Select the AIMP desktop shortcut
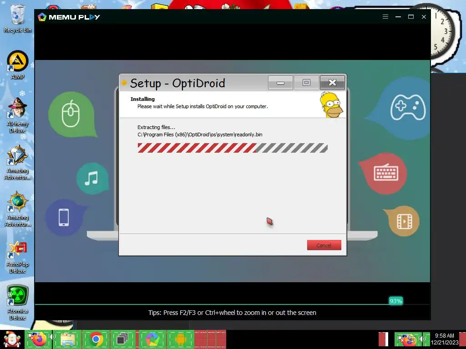The width and height of the screenshot is (466, 349). 18,65
